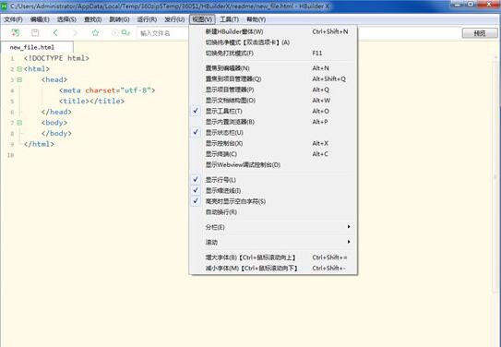Click the new file icon in toolbar
Screen dimensions: 501x347
point(15,32)
